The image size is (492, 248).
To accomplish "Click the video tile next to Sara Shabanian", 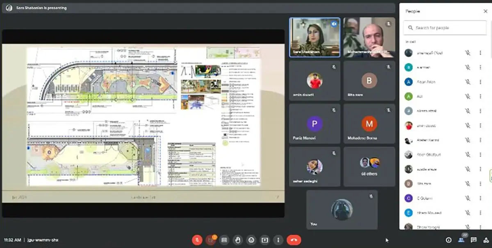I will pos(369,37).
